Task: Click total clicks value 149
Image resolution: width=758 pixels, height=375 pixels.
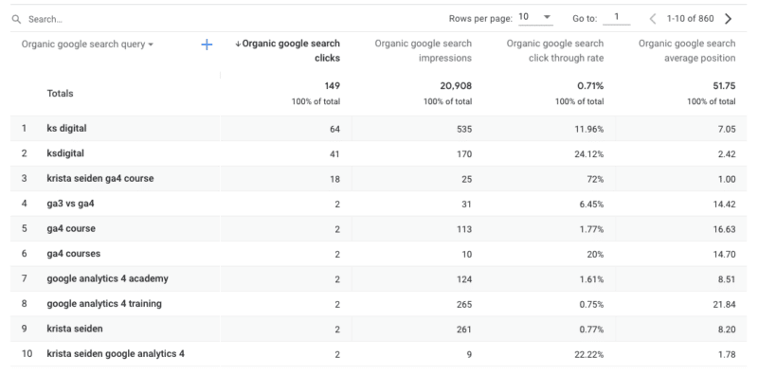Action: click(333, 86)
